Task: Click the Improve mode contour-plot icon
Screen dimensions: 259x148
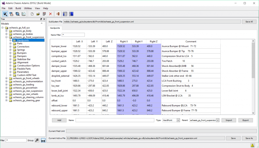Action: 24,14
